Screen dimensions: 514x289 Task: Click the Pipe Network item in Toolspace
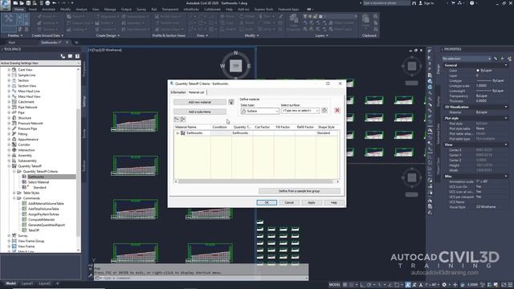click(27, 107)
